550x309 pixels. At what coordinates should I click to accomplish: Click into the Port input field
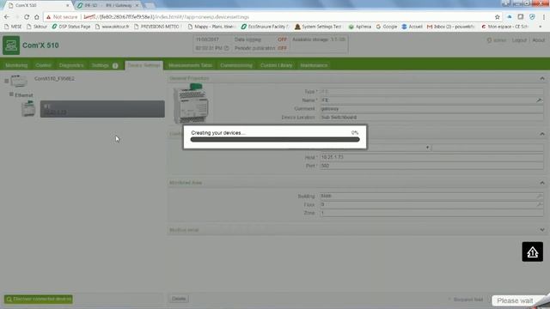431,166
